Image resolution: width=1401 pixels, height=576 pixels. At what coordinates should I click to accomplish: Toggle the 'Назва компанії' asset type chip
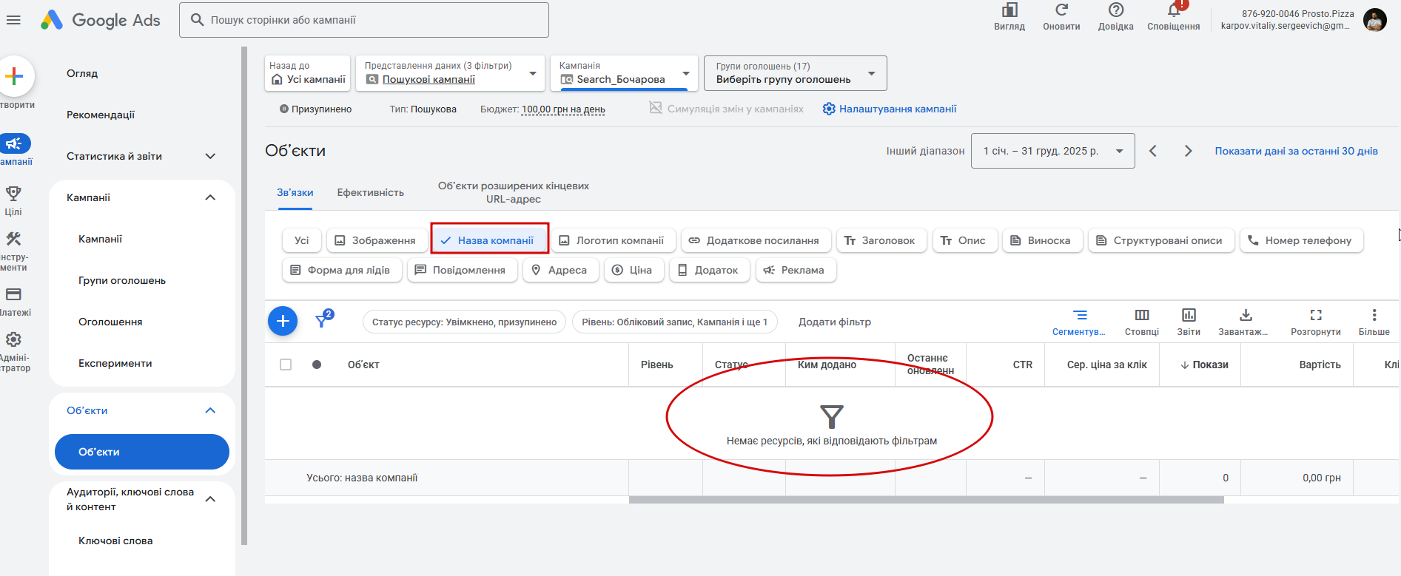[x=489, y=240]
